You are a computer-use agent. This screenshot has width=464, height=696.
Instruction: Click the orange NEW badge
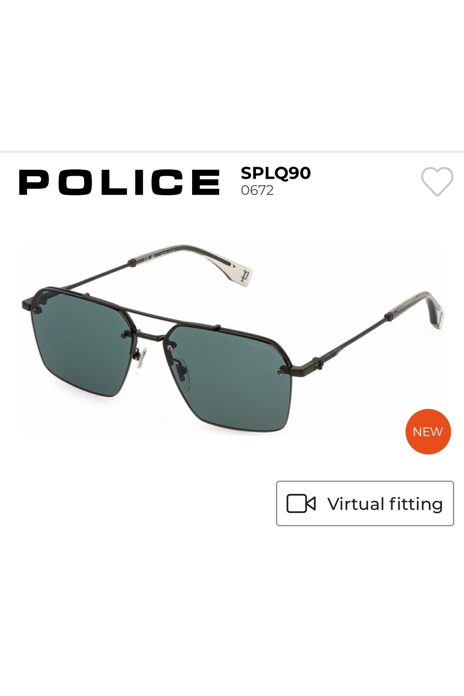click(428, 432)
